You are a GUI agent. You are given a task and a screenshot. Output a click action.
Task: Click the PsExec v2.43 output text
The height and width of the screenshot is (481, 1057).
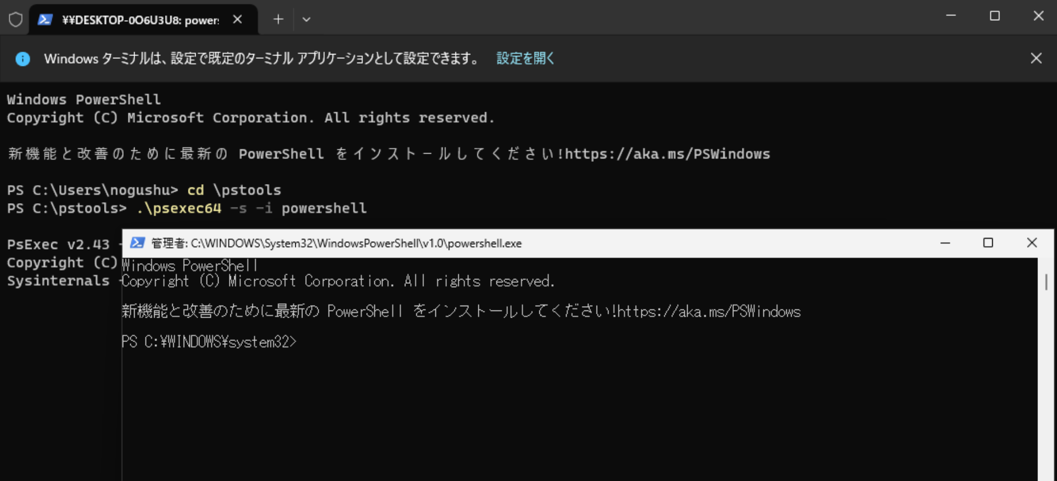coord(58,244)
